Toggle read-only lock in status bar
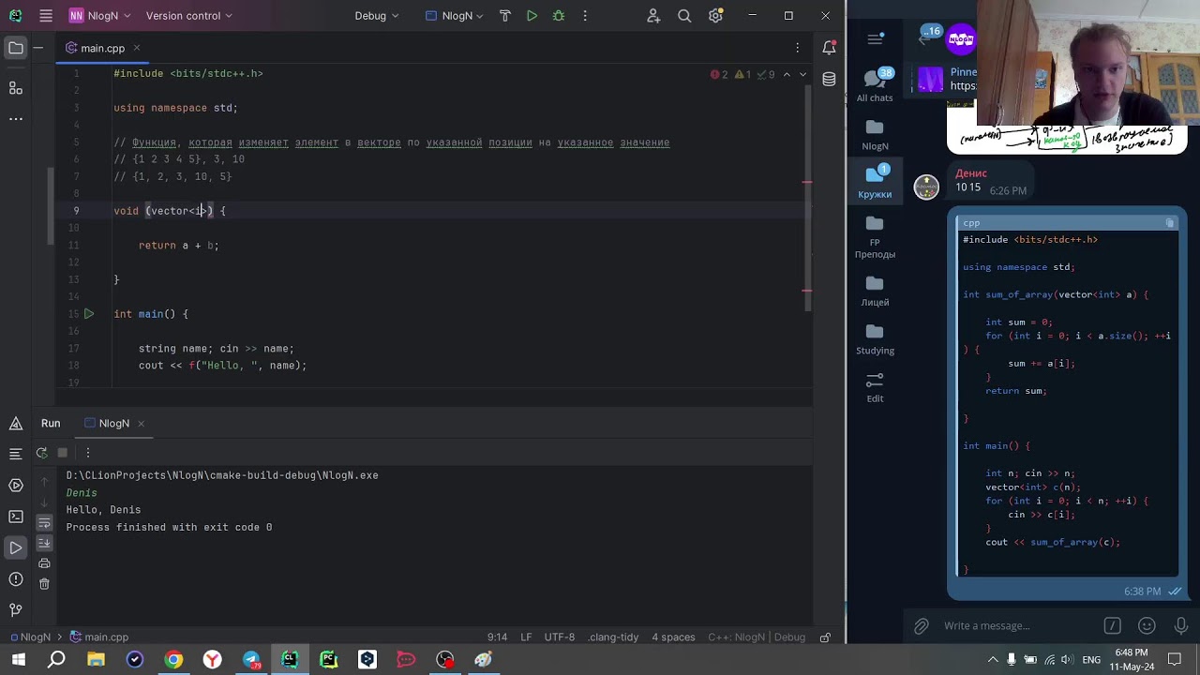 825,637
